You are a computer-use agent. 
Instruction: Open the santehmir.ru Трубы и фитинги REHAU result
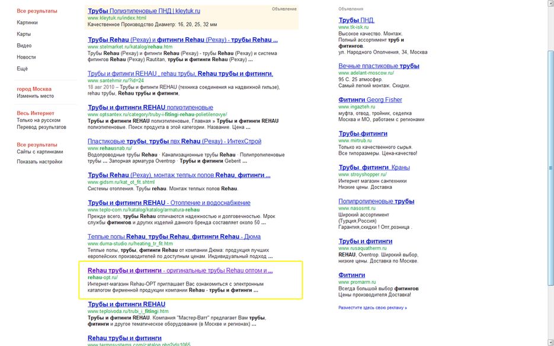[180, 73]
